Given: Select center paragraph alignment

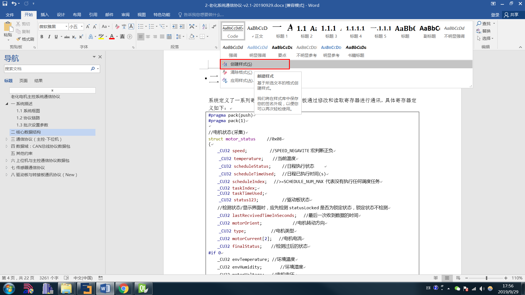Looking at the screenshot, I should pyautogui.click(x=148, y=37).
